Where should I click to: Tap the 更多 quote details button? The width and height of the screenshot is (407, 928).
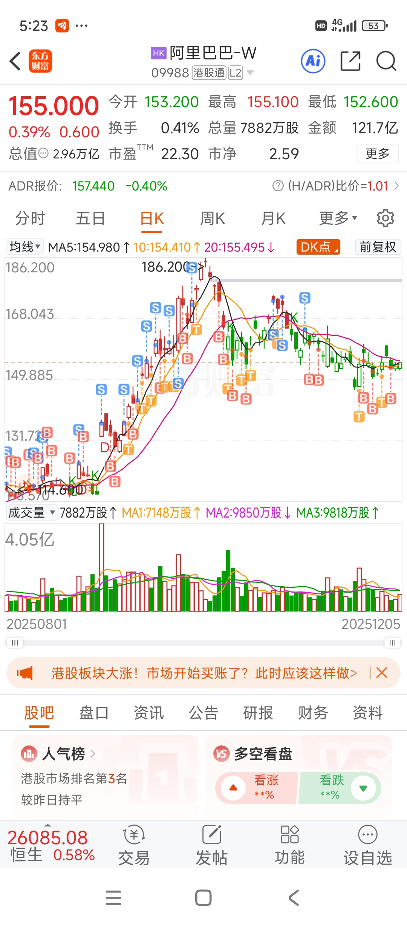pos(377,154)
